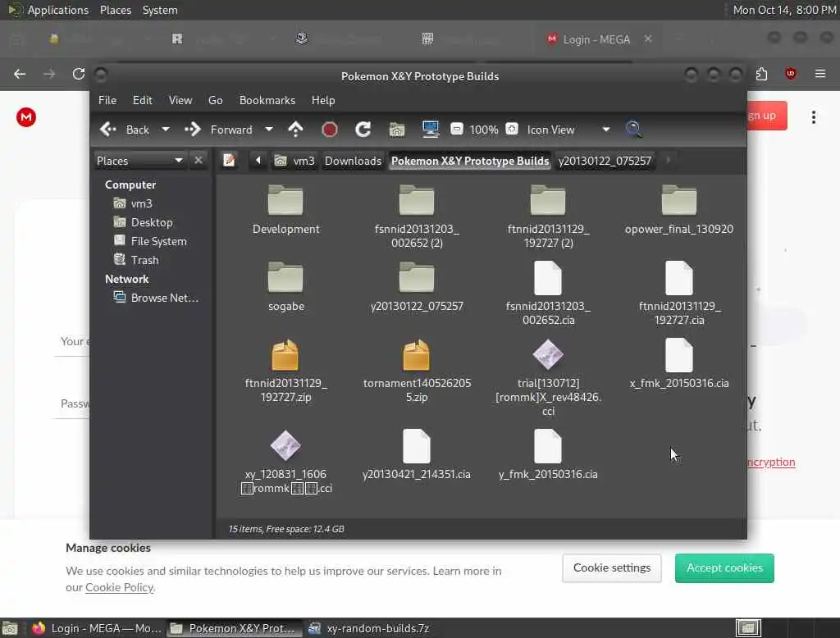Open the Cookie Policy link
Image resolution: width=840 pixels, height=638 pixels.
pos(120,587)
